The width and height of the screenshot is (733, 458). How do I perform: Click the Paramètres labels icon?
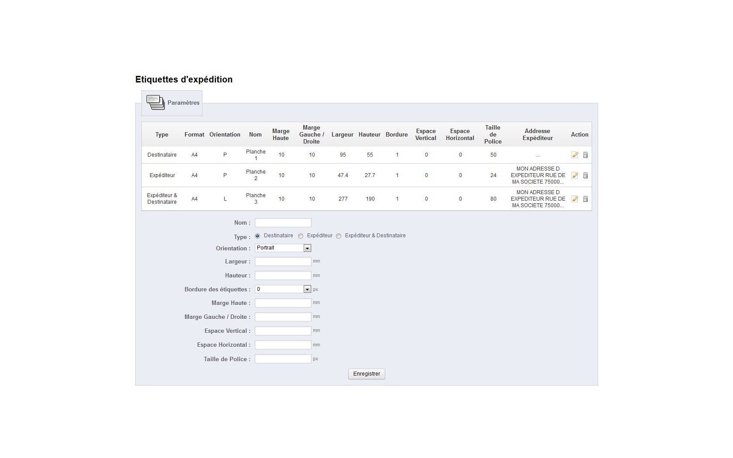point(155,103)
